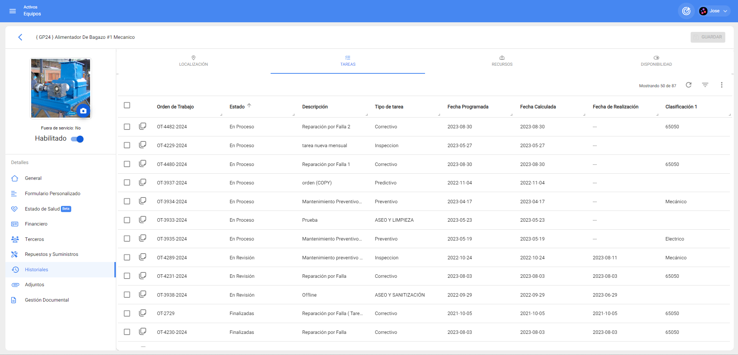The width and height of the screenshot is (738, 355).
Task: Tick the checkbox for OT-2729
Action: pos(127,314)
